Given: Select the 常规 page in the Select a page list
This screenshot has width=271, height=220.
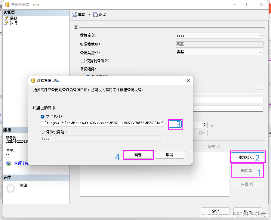Looking at the screenshot, I should pyautogui.click(x=13, y=18).
